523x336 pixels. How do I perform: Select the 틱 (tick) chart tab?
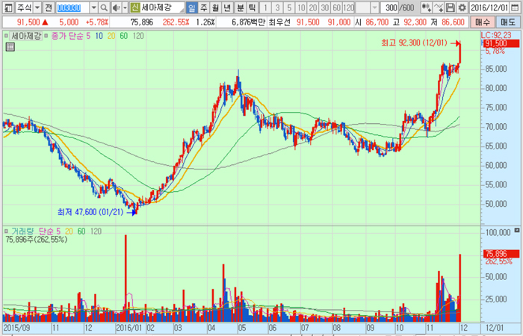click(x=252, y=7)
